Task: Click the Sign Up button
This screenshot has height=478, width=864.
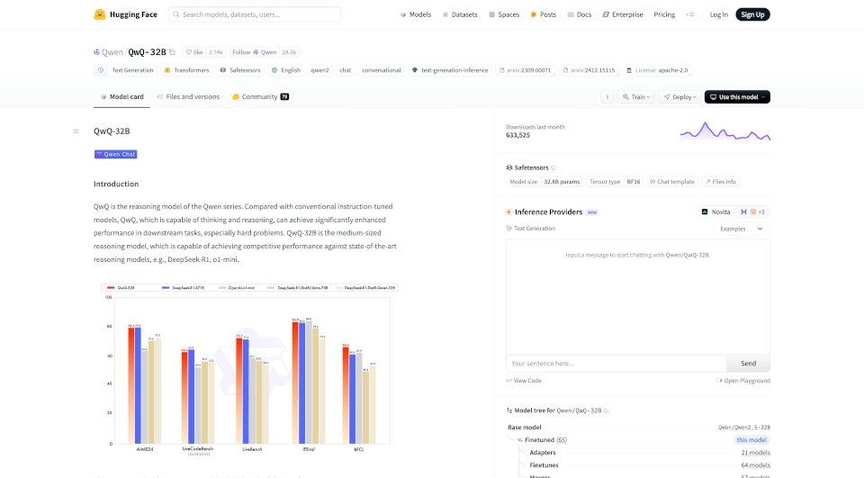Action: click(x=752, y=14)
